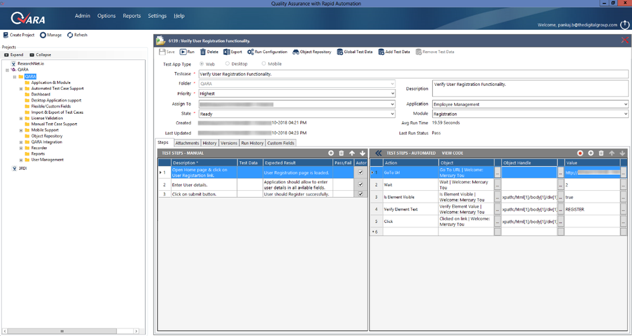Switch to the Run History tab

pos(252,143)
